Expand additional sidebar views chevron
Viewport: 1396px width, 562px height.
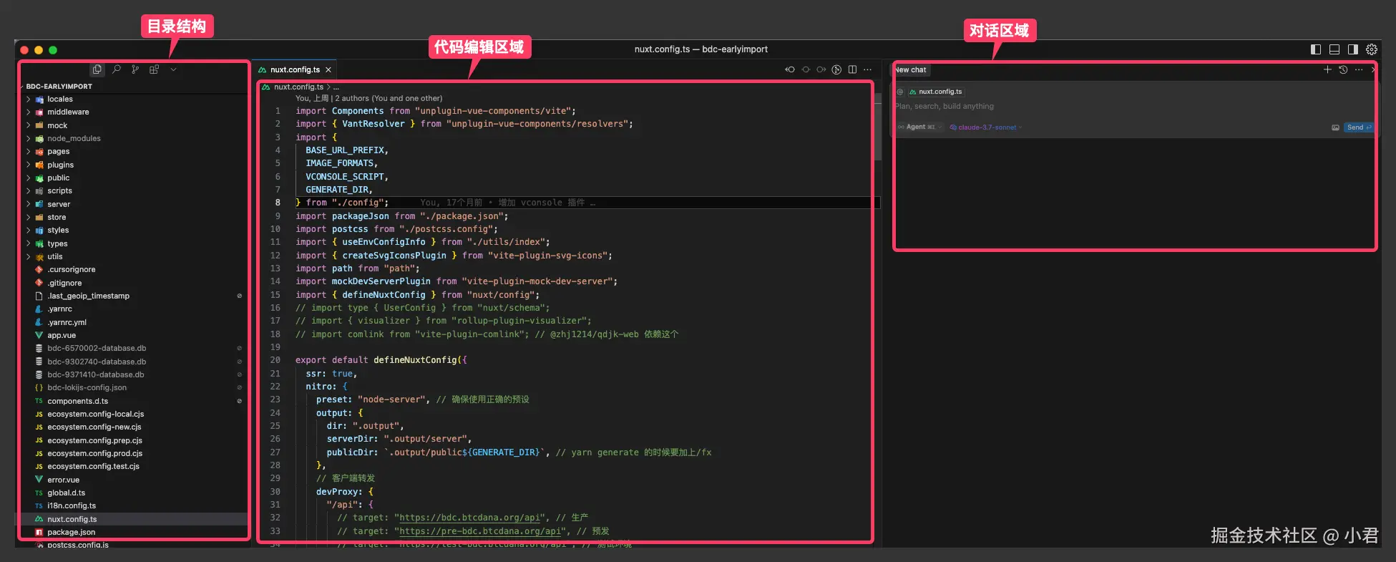[173, 69]
